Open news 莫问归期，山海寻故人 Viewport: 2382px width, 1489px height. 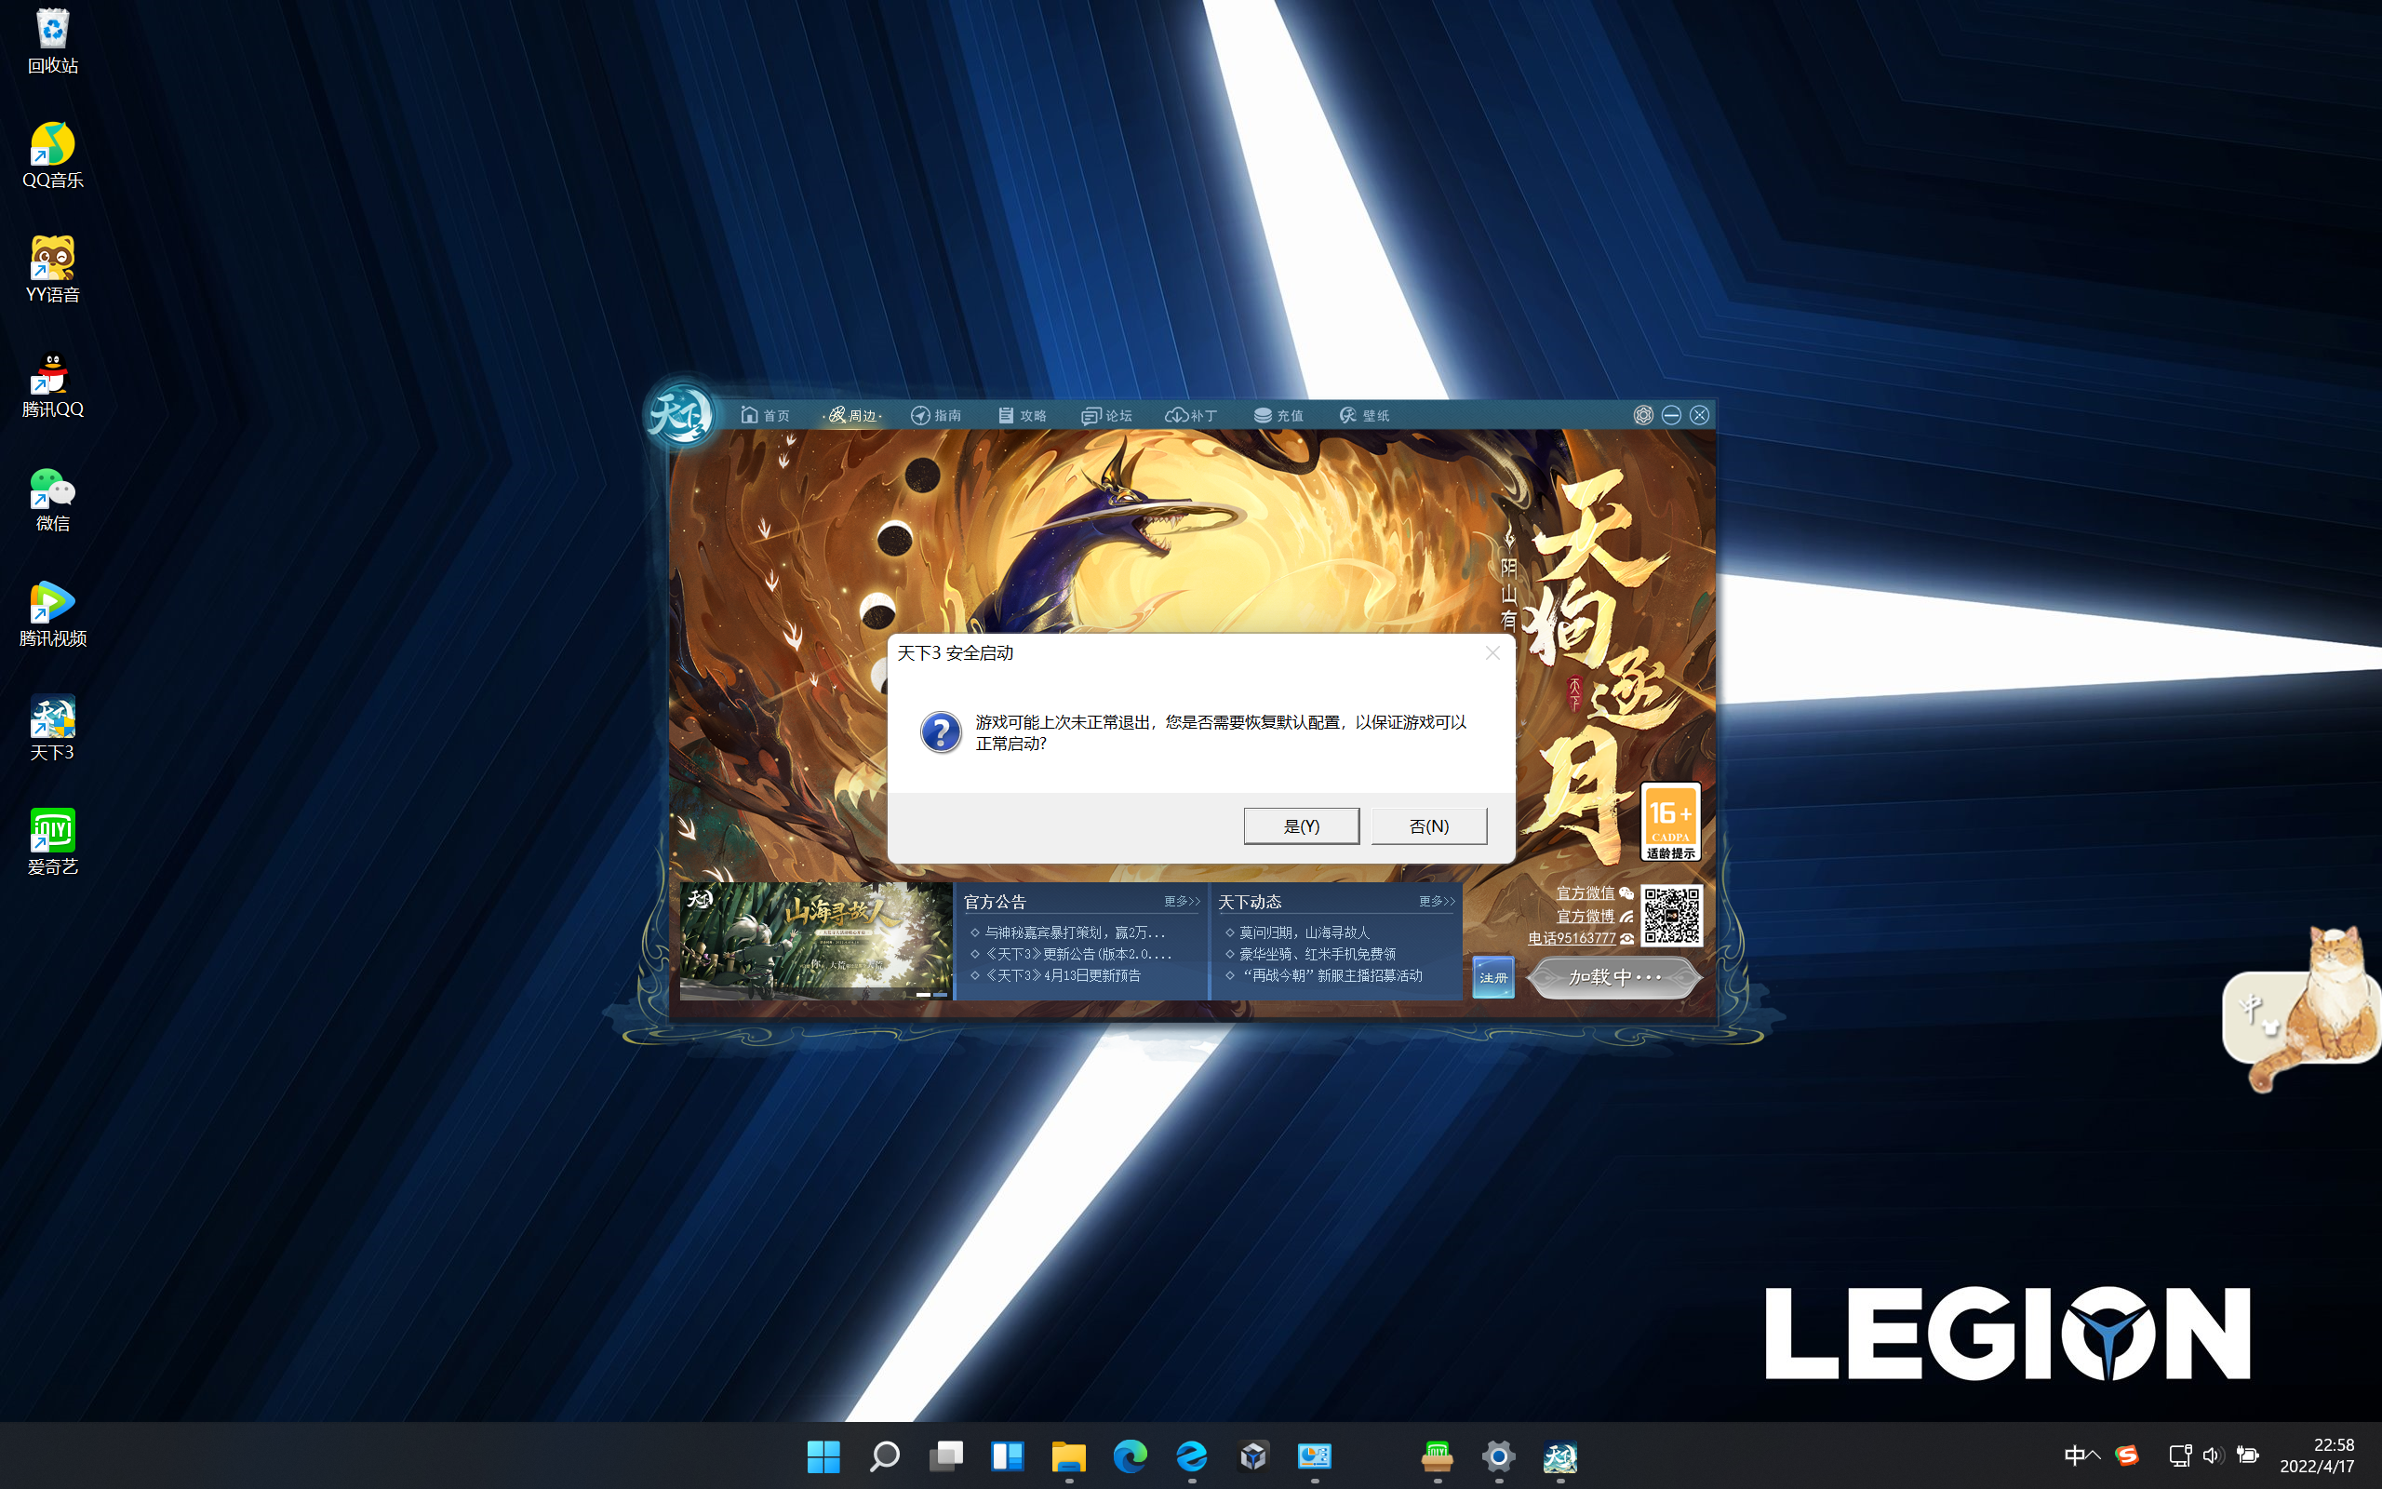pyautogui.click(x=1304, y=932)
